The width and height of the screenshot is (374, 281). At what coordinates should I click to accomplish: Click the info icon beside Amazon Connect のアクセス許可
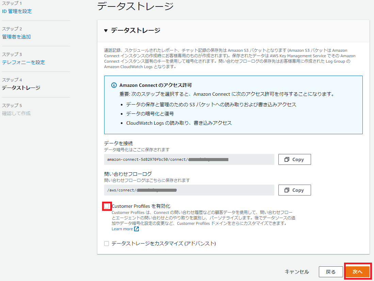point(114,85)
